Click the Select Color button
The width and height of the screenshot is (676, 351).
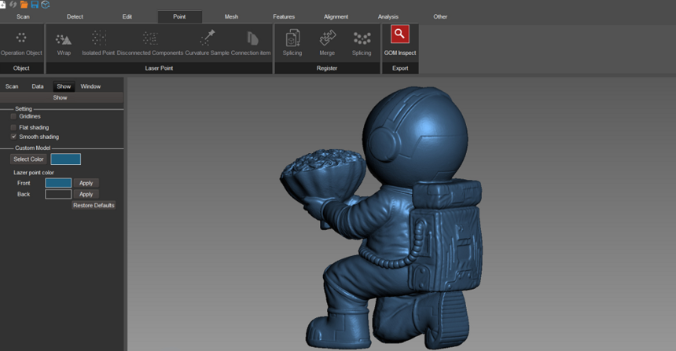tap(28, 159)
